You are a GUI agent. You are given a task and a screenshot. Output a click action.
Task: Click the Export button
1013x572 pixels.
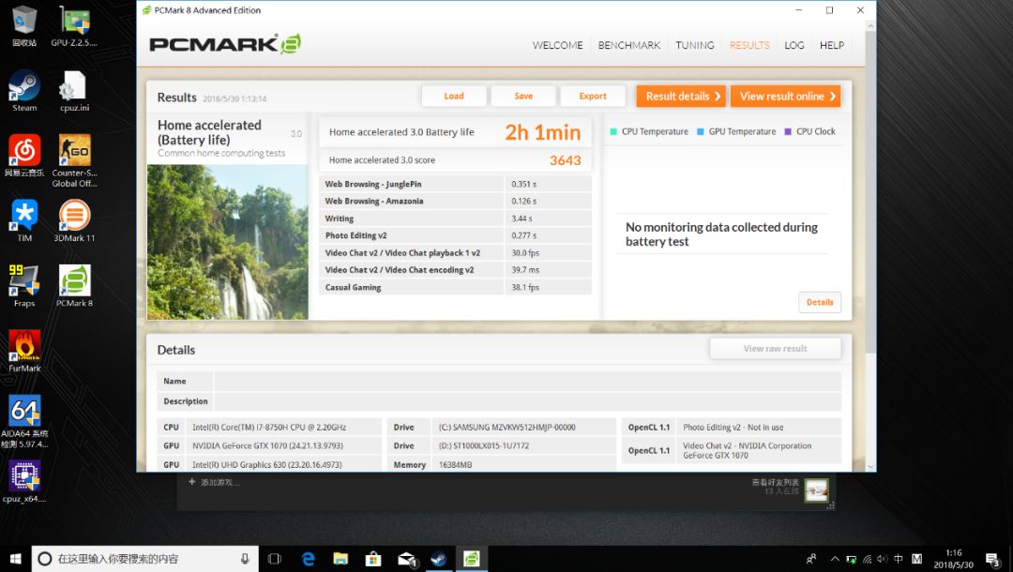coord(593,97)
